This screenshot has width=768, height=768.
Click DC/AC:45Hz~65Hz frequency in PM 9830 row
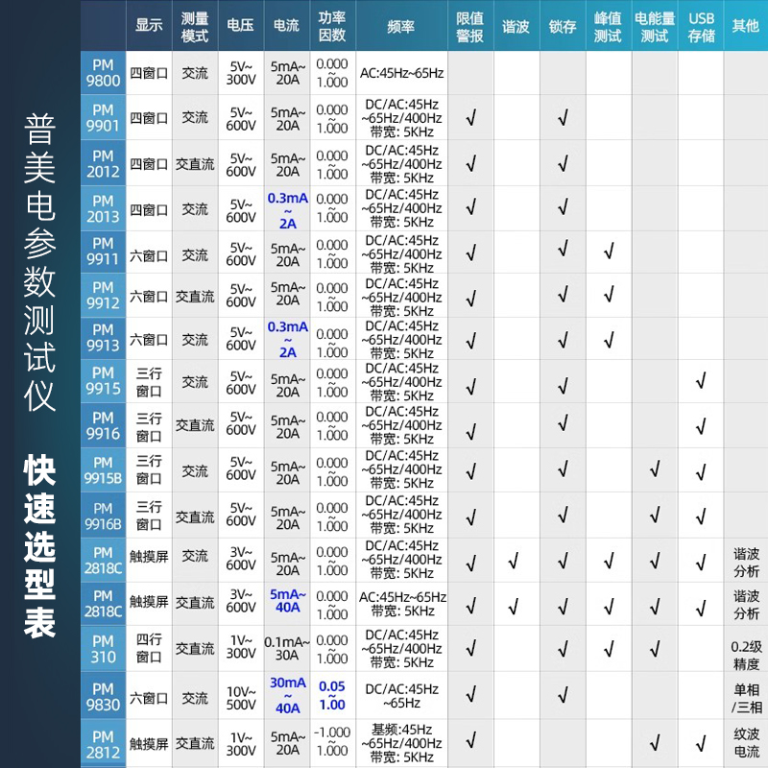(401, 696)
